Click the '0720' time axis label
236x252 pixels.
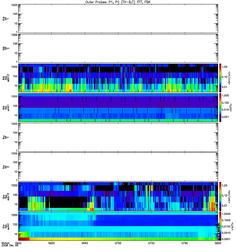(x=151, y=243)
